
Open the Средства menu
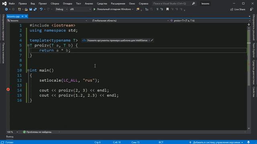pyautogui.click(x=102, y=4)
